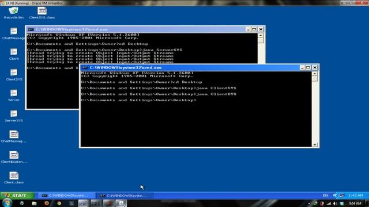Click the last prompt line in front cmd

coord(138,100)
